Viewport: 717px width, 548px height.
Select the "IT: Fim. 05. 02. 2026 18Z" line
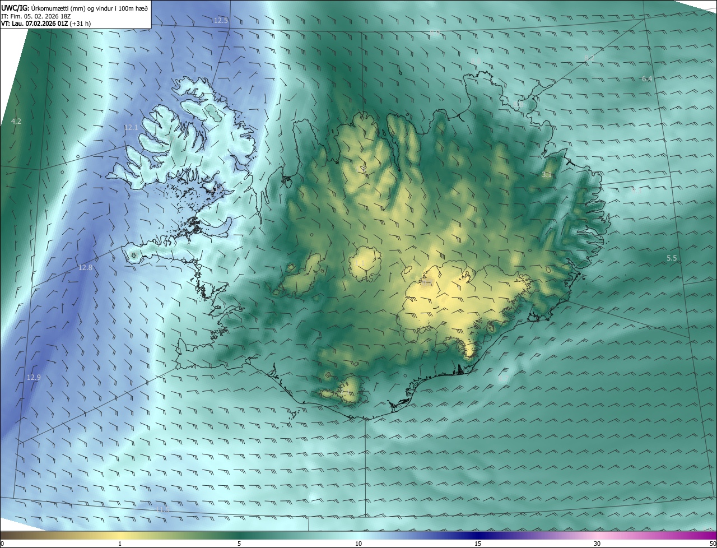pyautogui.click(x=36, y=16)
